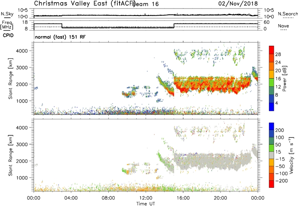
Task: Click the 'CPID' label
Action: [x=8, y=35]
